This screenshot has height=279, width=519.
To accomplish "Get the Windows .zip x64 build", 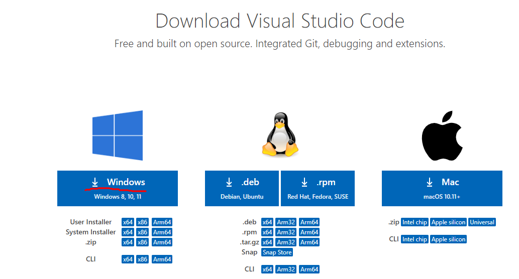I will tap(128, 242).
